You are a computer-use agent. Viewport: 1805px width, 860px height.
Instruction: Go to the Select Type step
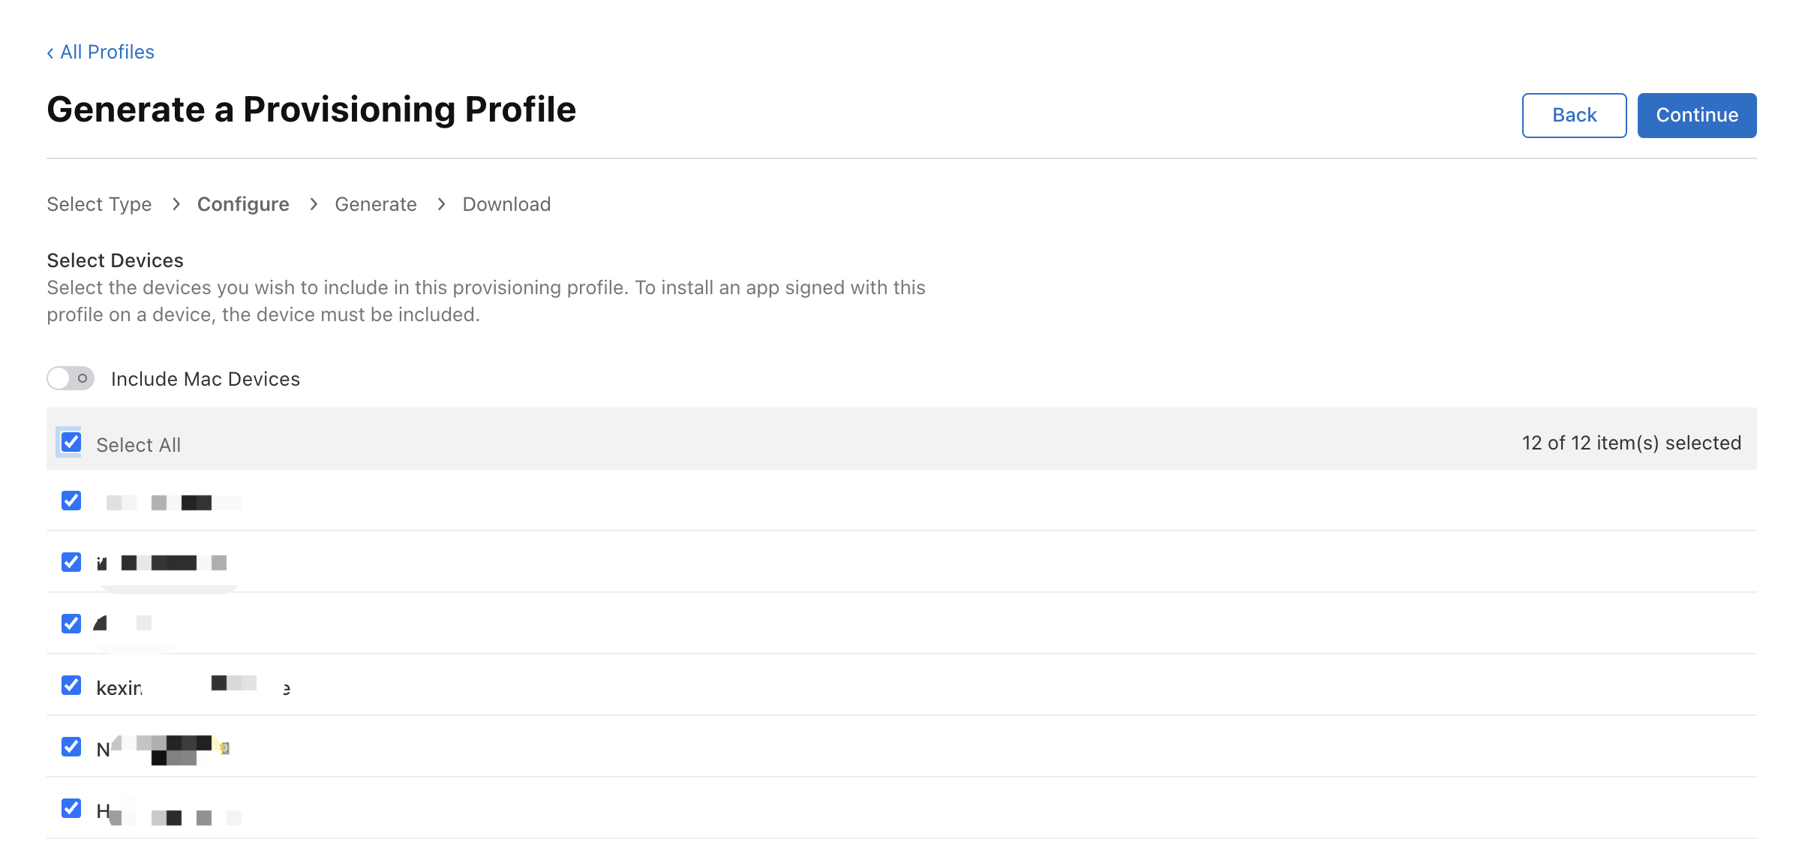coord(99,204)
